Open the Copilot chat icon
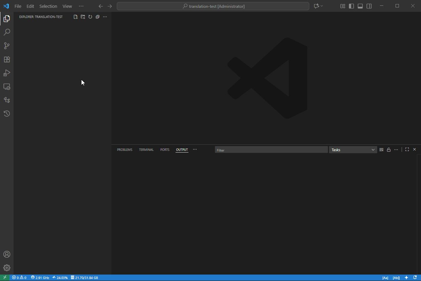Image resolution: width=421 pixels, height=281 pixels. [x=316, y=6]
